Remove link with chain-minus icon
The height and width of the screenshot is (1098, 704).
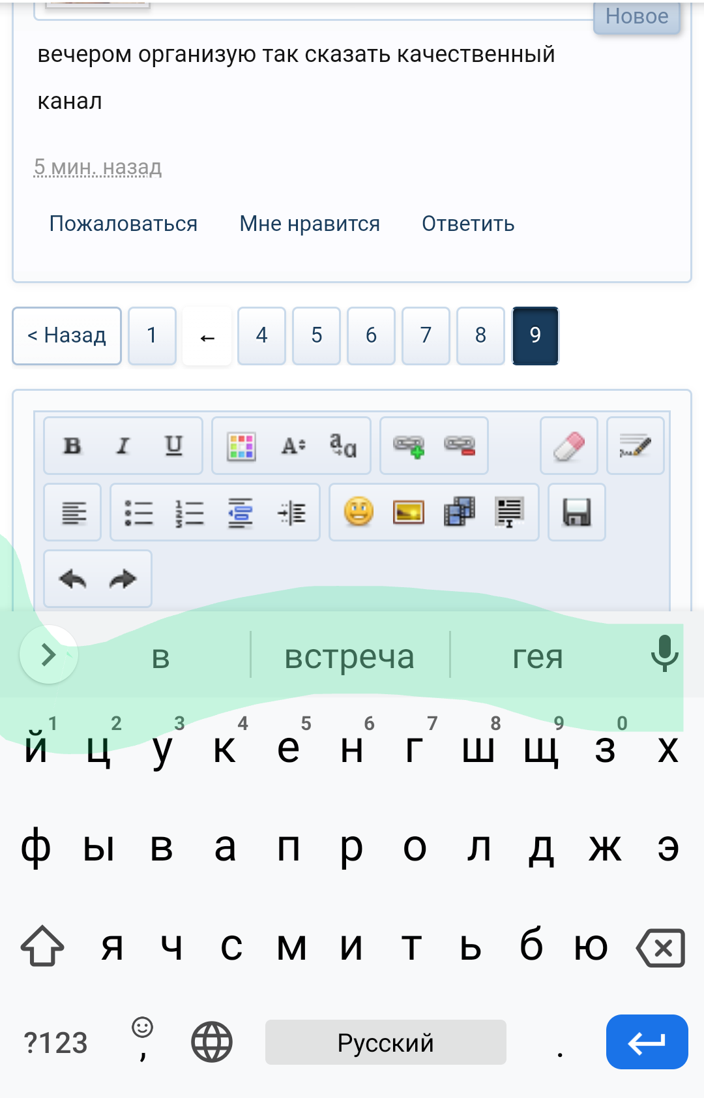(460, 446)
